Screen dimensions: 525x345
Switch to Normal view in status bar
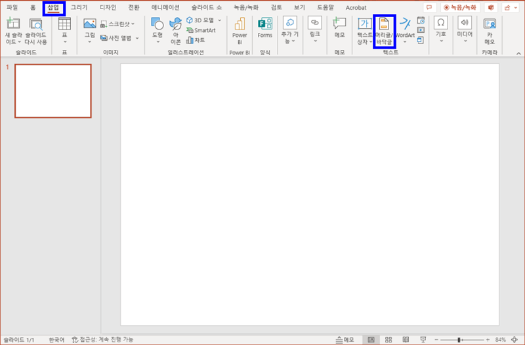pyautogui.click(x=371, y=340)
